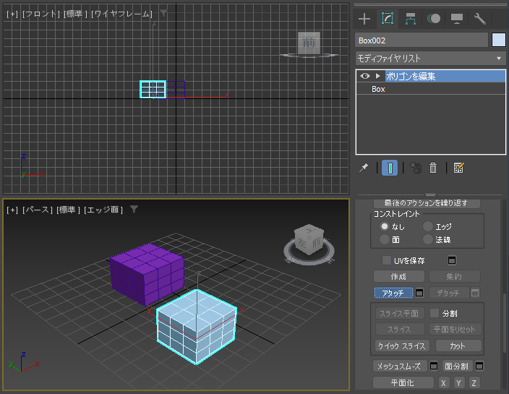This screenshot has height=394, width=509.
Task: Click the perspective ViewCube
Action: (x=309, y=239)
